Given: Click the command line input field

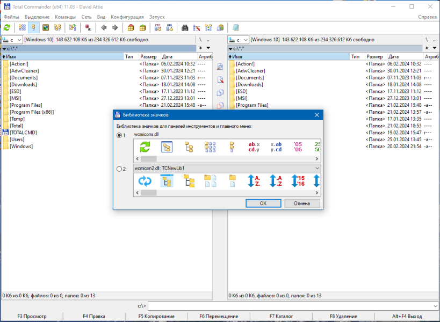Looking at the screenshot, I should tap(293, 306).
